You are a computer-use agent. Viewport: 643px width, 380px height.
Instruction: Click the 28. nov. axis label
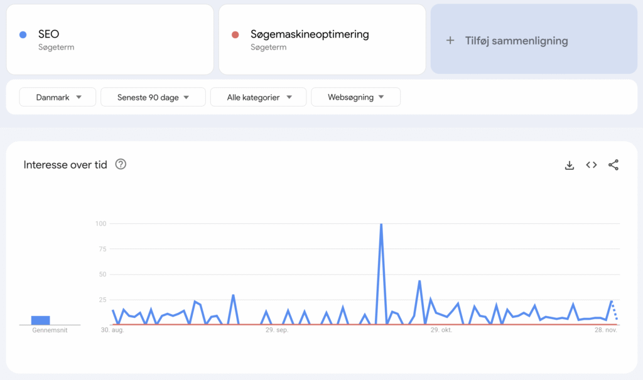[606, 330]
